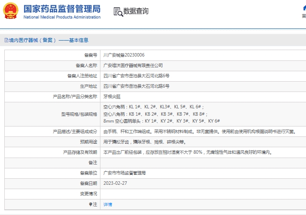This screenshot has width=306, height=215.
Task: Select company name 广安维沃医疗器械有限责任公司
Action: 133,66
